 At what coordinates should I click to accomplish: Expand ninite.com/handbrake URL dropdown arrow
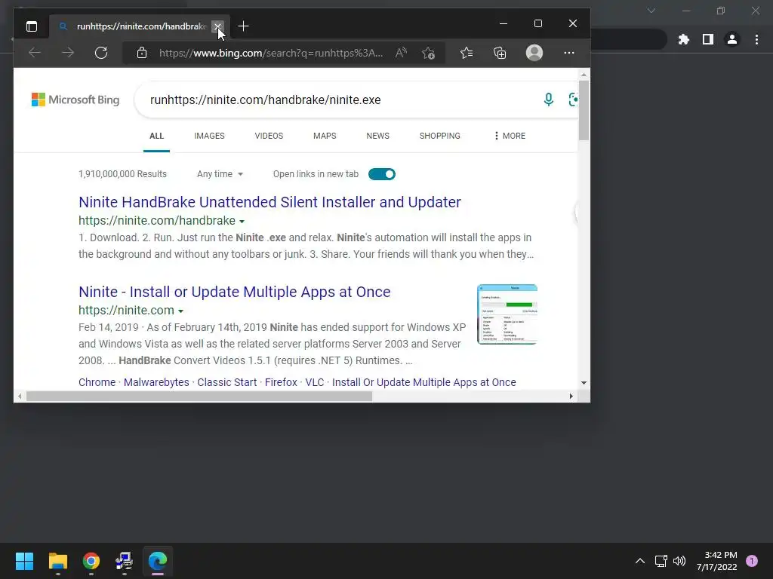242,222
